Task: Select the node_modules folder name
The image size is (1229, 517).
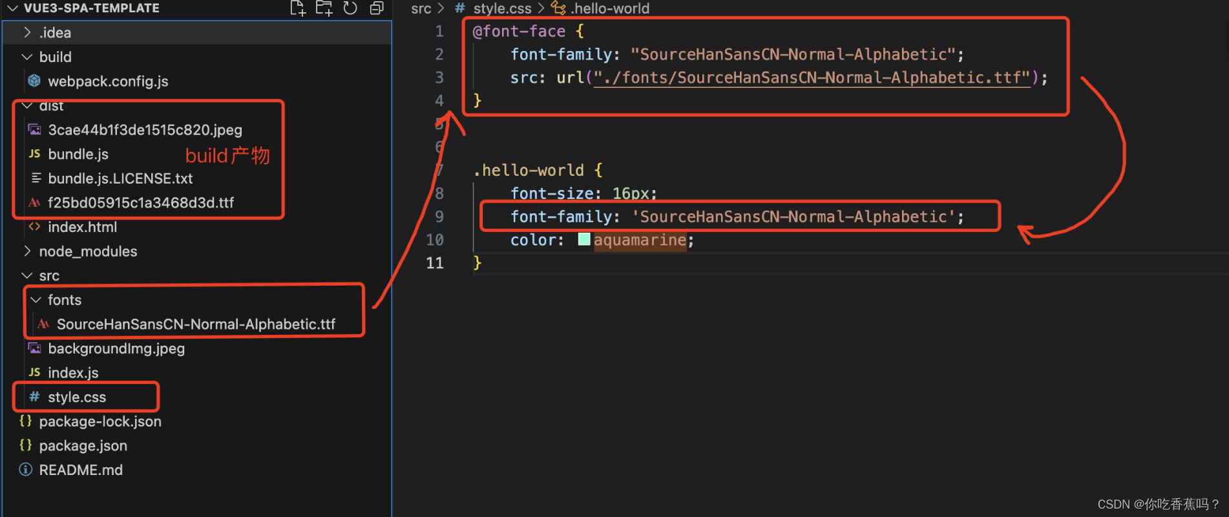Action: click(88, 251)
